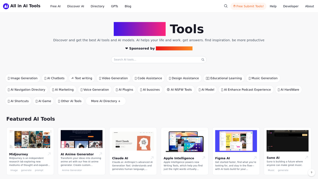Select AI Enhance Podcast Experience category
Image resolution: width=318 pixels, height=179 pixels.
click(x=246, y=90)
